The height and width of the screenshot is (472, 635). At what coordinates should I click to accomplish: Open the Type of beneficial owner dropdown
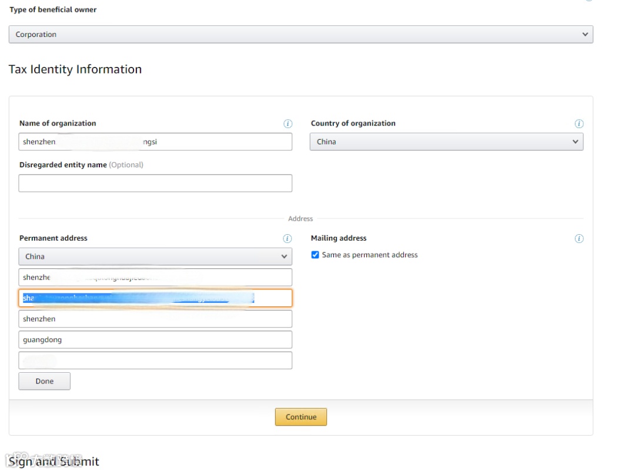tap(300, 35)
